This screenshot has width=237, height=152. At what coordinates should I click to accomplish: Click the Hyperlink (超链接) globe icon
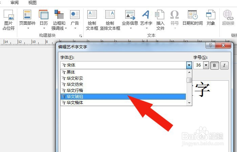click(228, 15)
